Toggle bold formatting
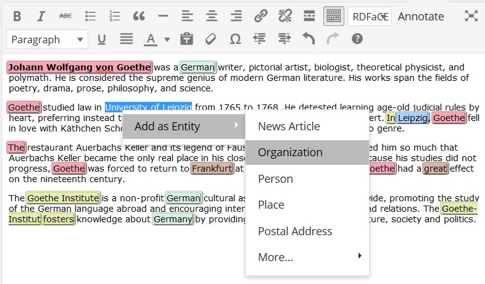 click(17, 16)
